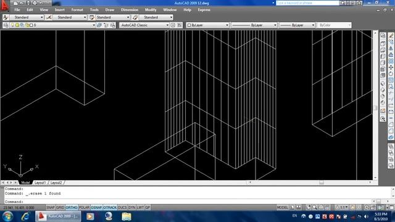Expand the ByLayer linetype dropdown
395x222 pixels.
(275, 25)
